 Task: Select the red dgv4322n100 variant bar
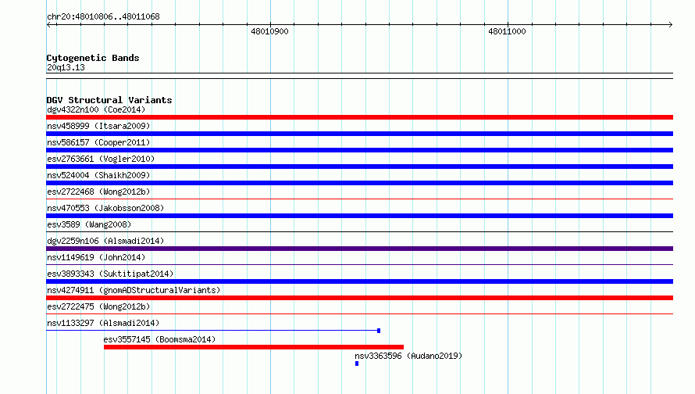pos(359,117)
